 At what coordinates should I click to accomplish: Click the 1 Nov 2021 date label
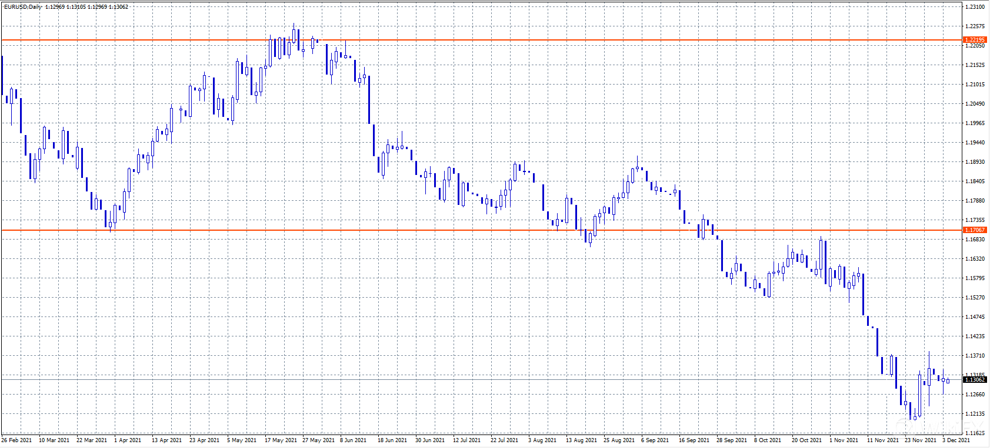[x=844, y=440]
